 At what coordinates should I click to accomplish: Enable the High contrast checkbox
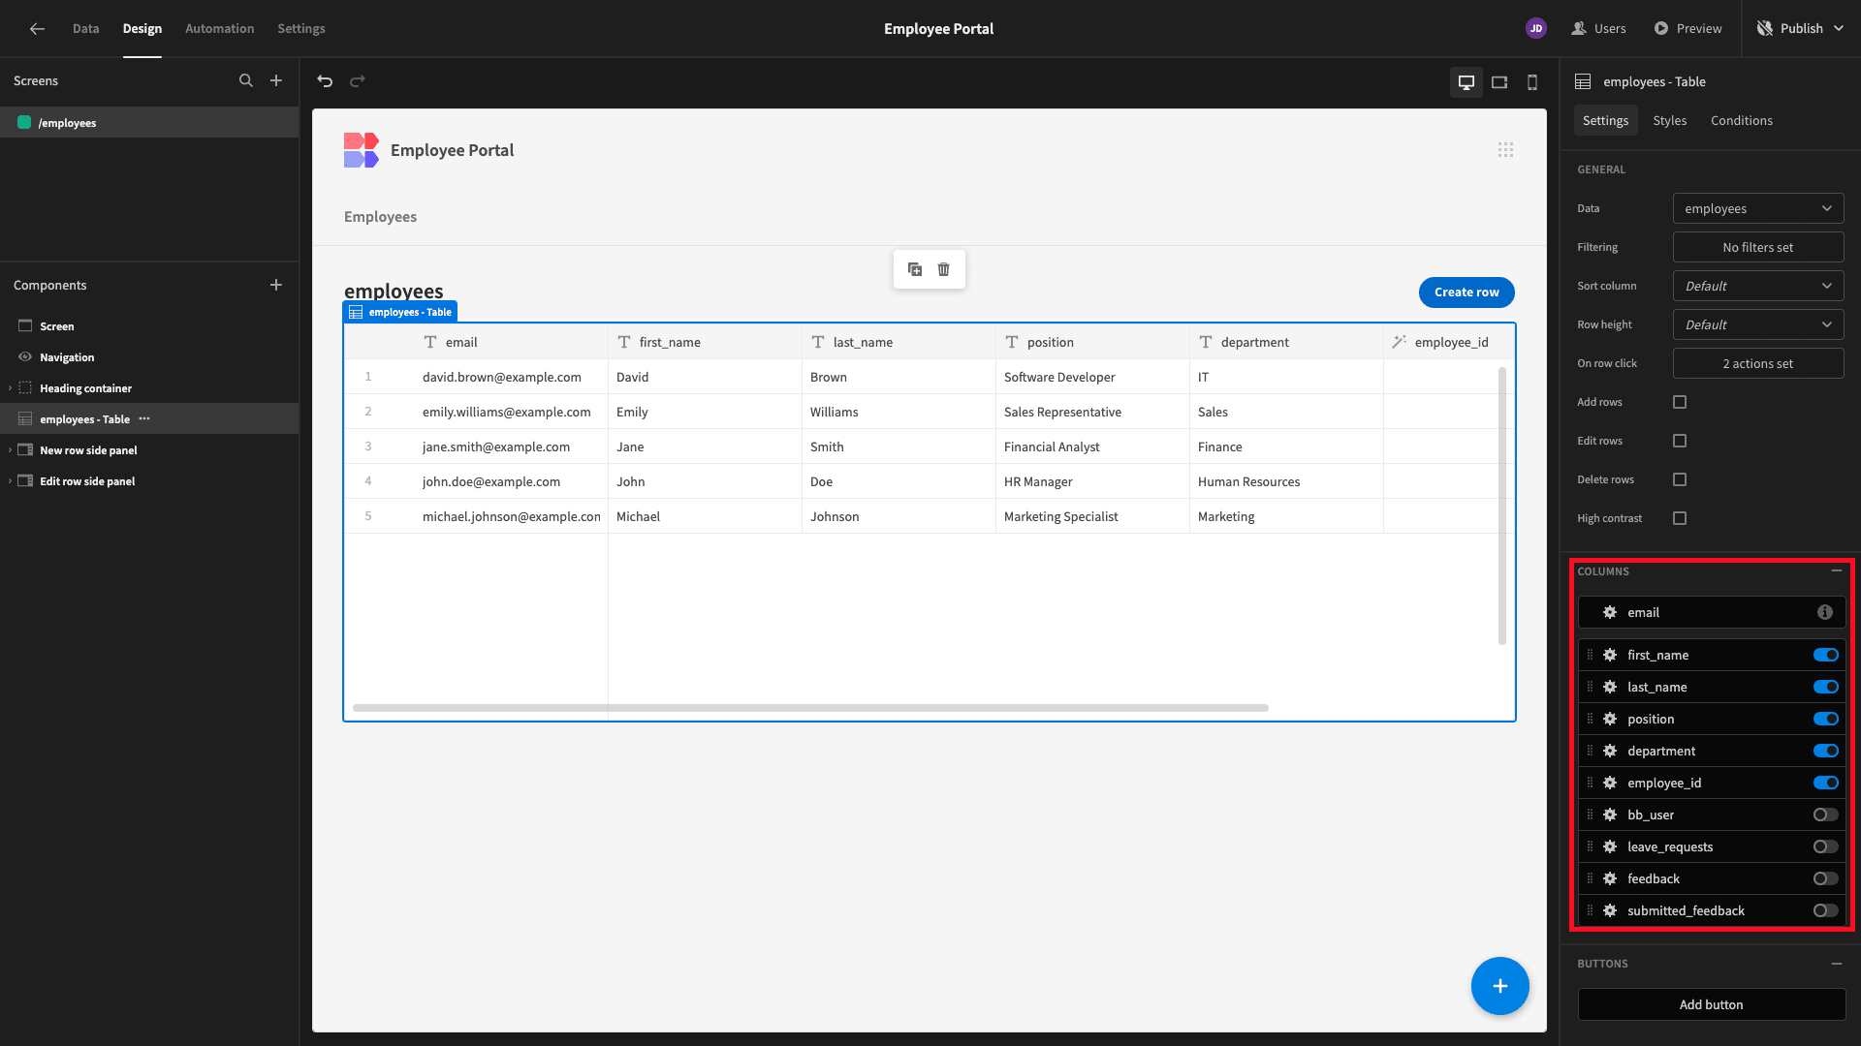coord(1680,518)
